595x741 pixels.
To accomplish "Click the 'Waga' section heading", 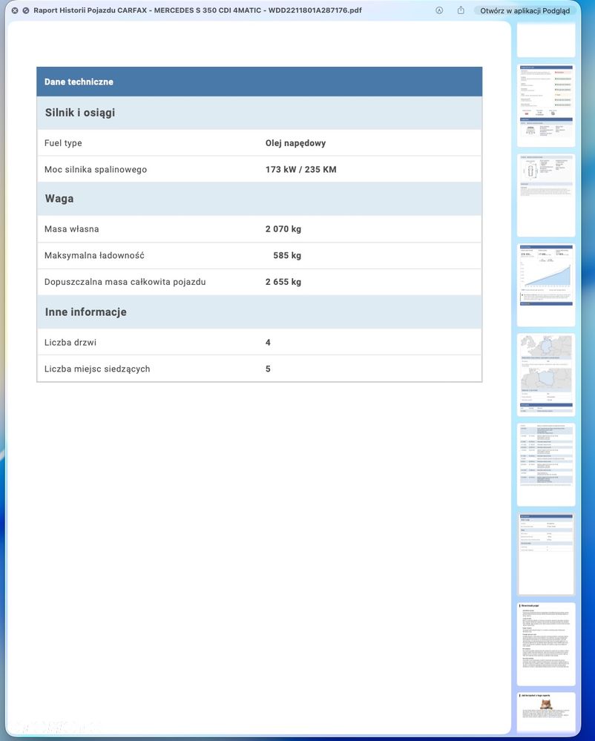I will (59, 199).
